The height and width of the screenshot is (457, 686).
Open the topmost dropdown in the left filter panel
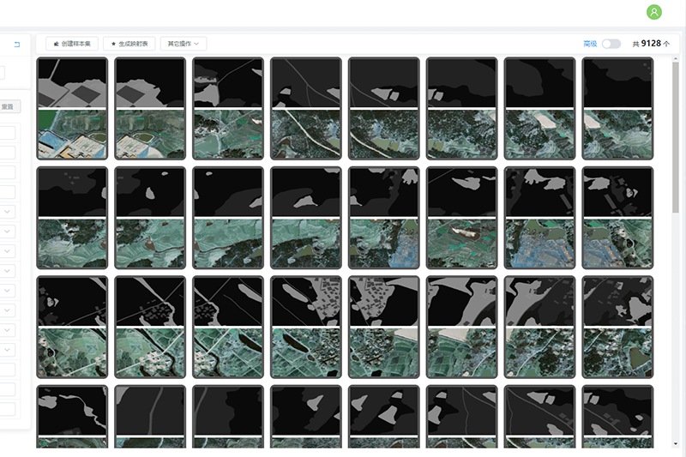tap(8, 211)
